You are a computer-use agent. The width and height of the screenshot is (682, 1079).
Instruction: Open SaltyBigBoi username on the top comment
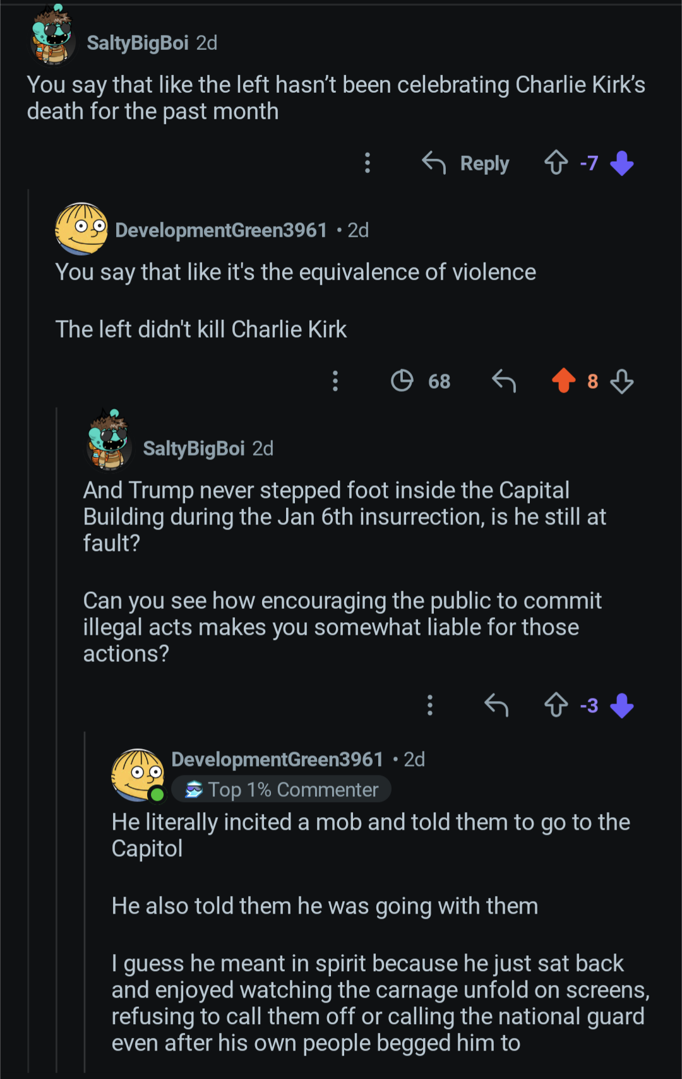pyautogui.click(x=138, y=43)
